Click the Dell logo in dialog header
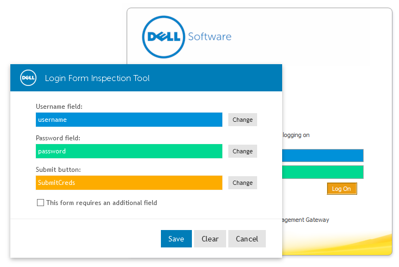Screen dimensions: 399x267 28,78
